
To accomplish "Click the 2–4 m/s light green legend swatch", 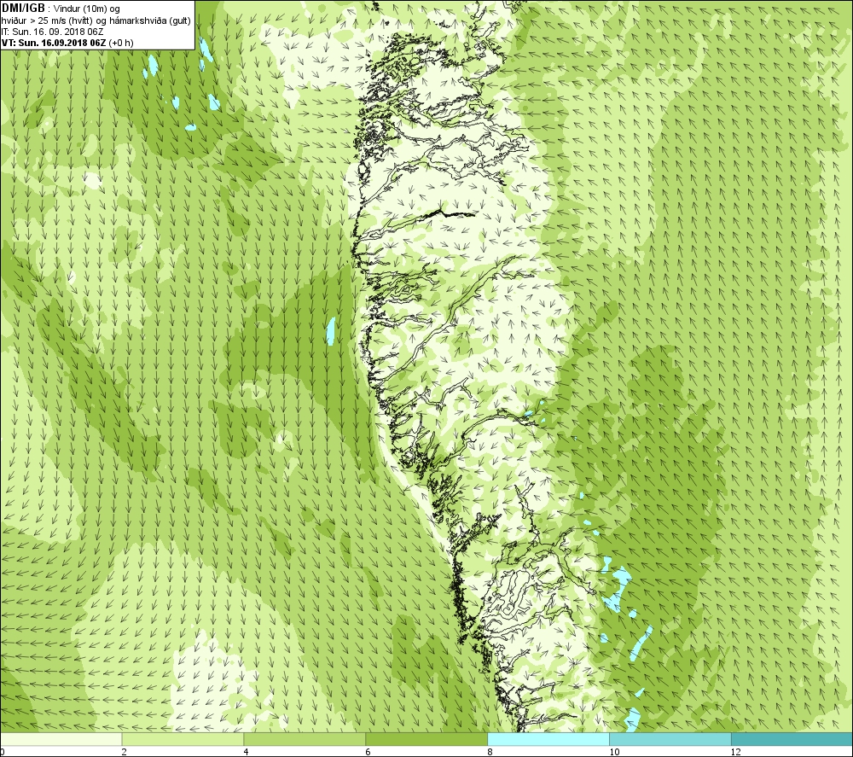I will click(x=183, y=739).
